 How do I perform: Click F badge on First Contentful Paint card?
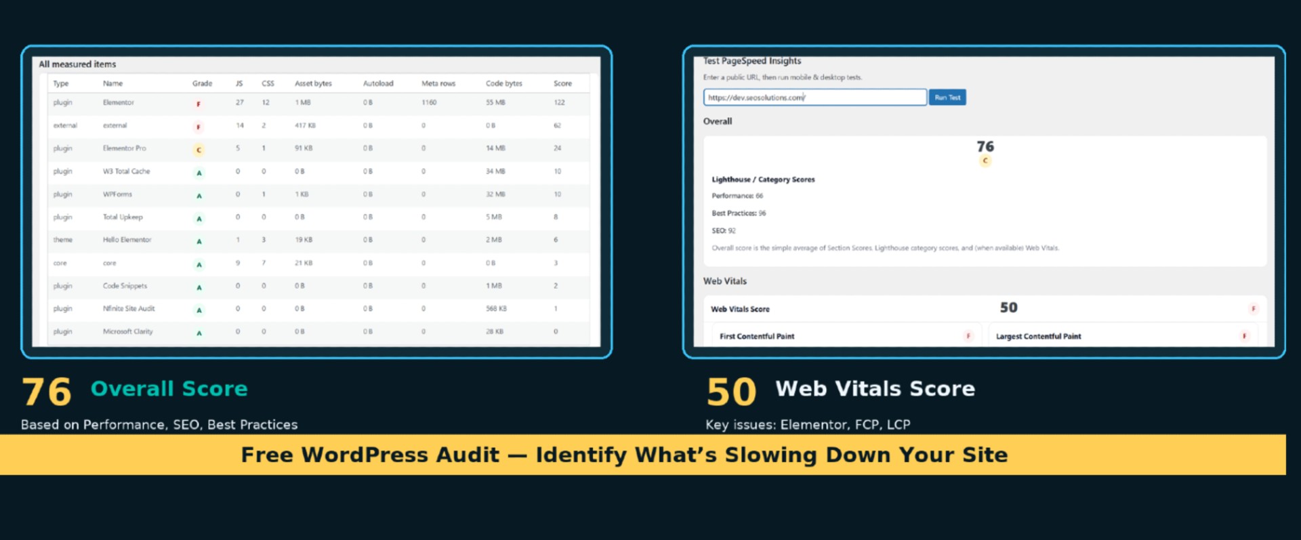pyautogui.click(x=968, y=336)
